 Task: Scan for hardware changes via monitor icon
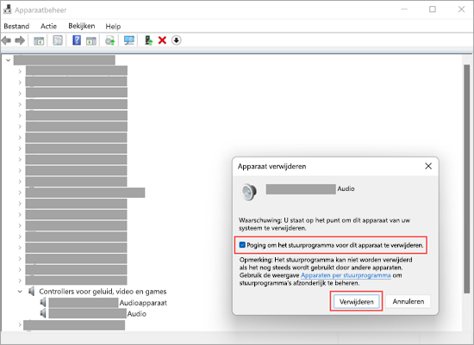click(x=129, y=40)
